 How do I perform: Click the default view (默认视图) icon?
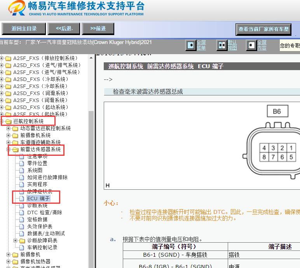point(222,45)
